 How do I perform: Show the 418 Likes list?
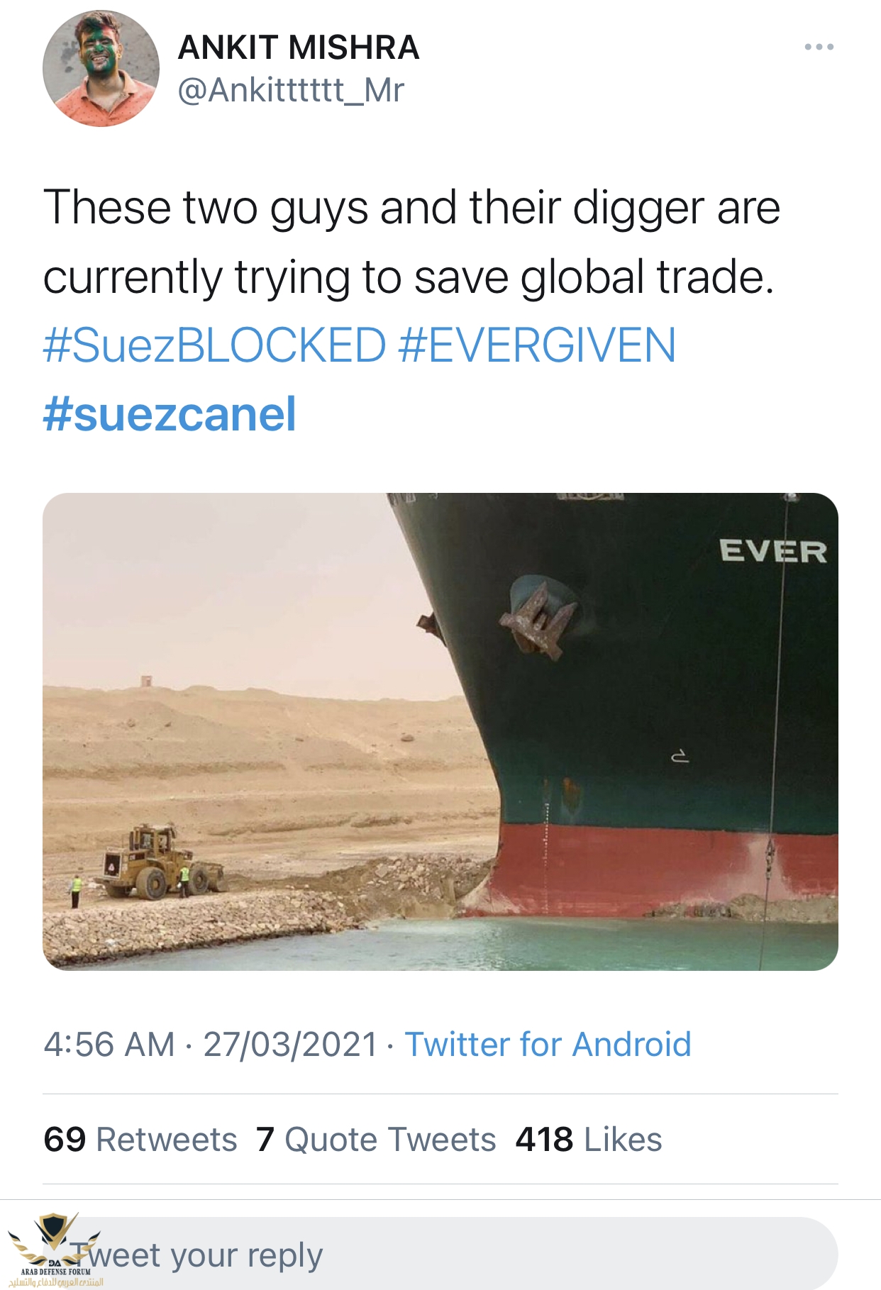589,1140
